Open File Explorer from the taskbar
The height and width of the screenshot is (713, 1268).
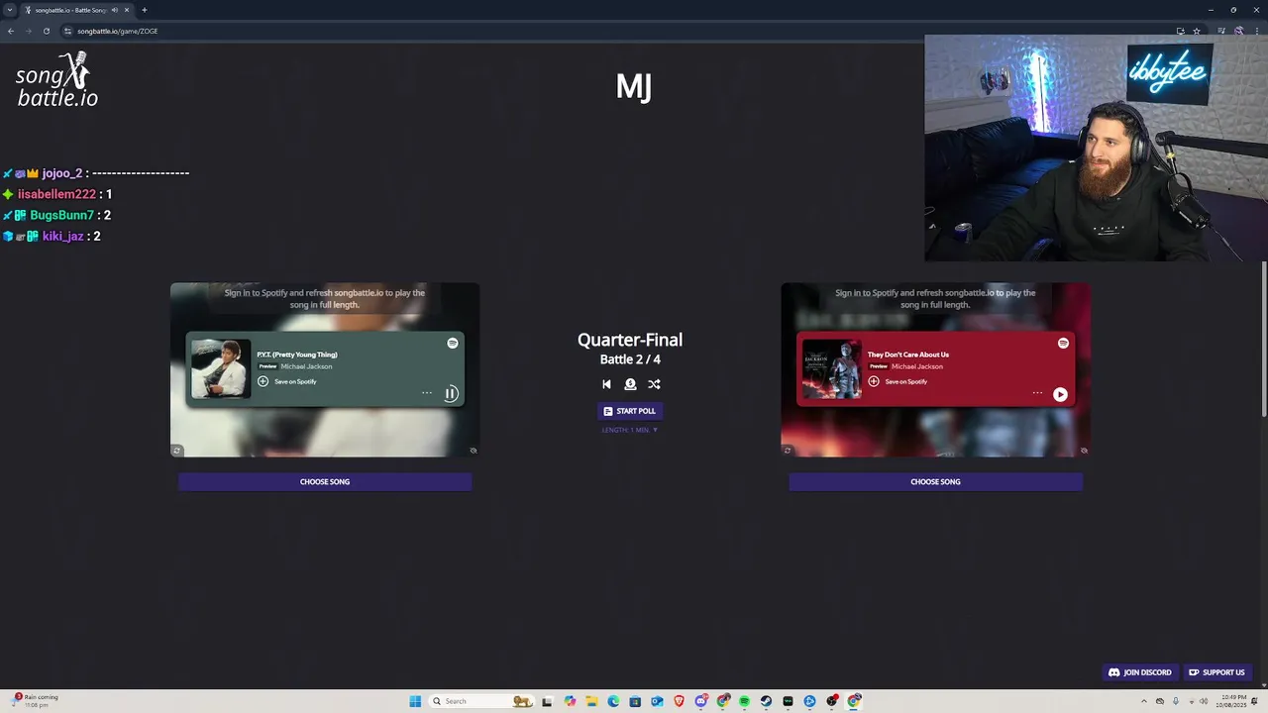591,701
